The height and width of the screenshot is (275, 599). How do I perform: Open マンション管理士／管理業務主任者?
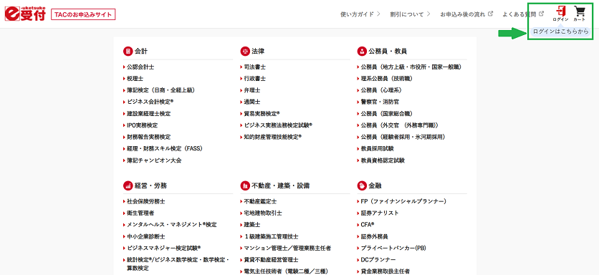287,248
